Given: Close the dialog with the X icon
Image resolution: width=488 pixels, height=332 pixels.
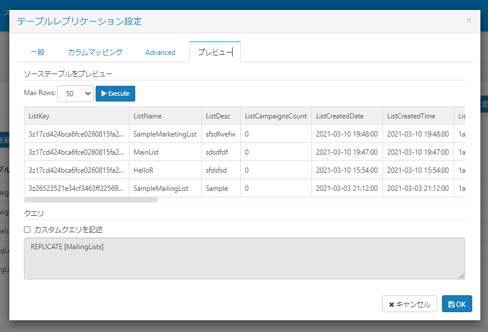Looking at the screenshot, I should point(469,20).
